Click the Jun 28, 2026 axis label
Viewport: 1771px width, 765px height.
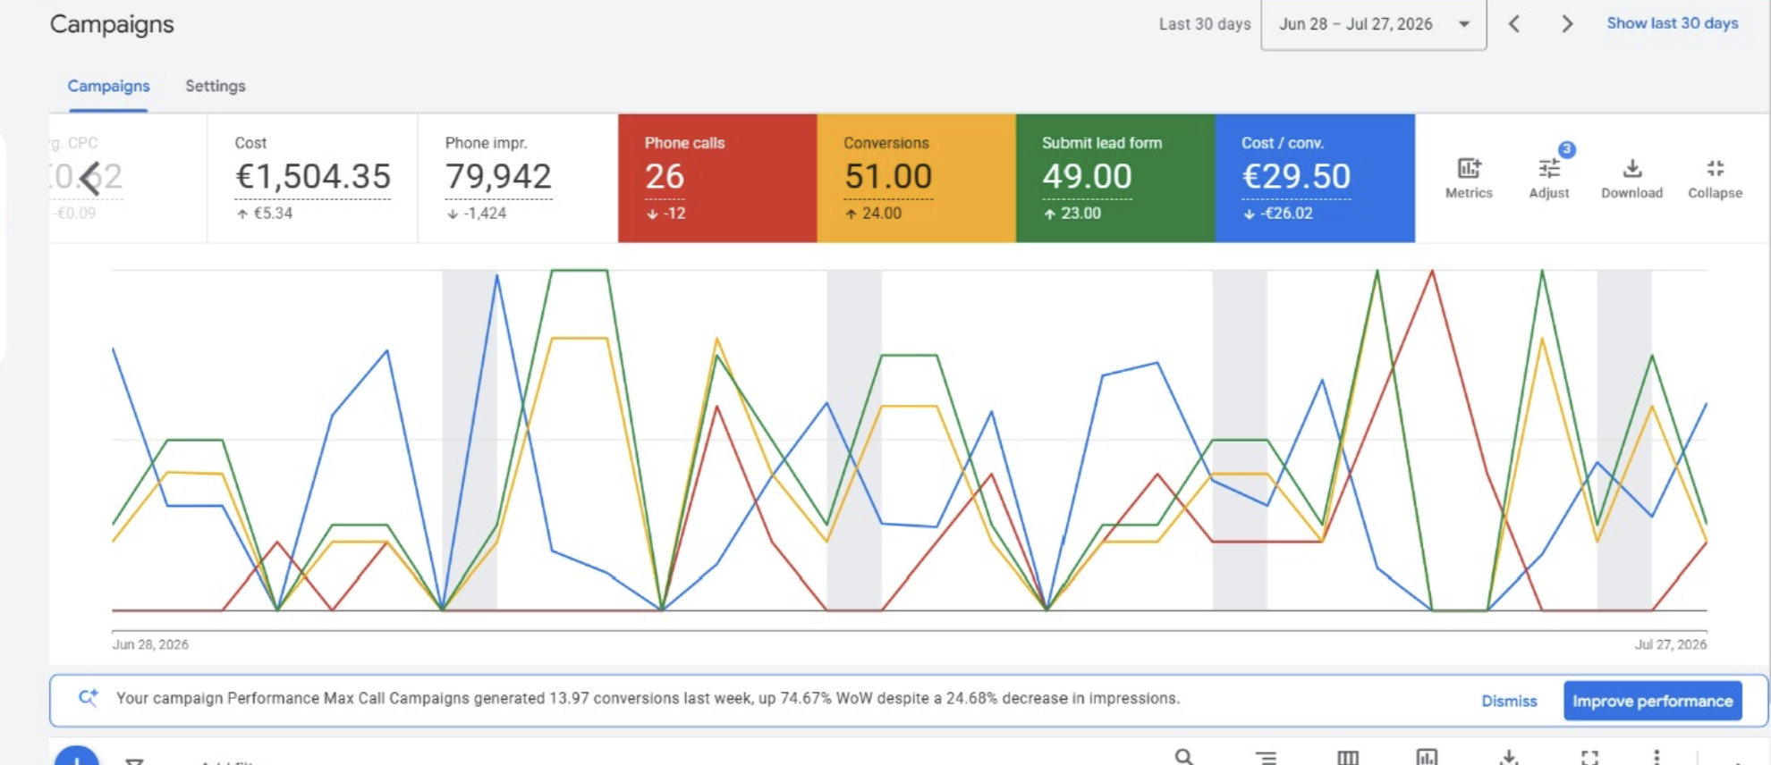[x=150, y=644]
